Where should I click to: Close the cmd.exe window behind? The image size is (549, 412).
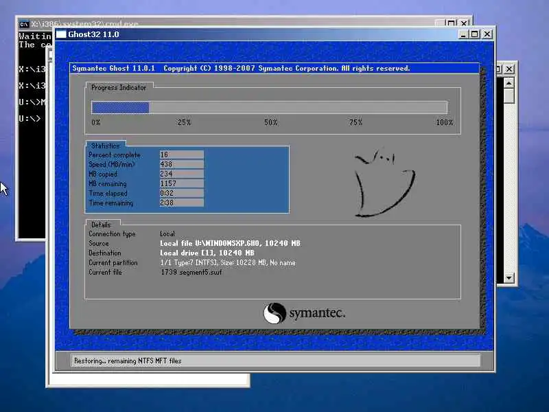464,23
